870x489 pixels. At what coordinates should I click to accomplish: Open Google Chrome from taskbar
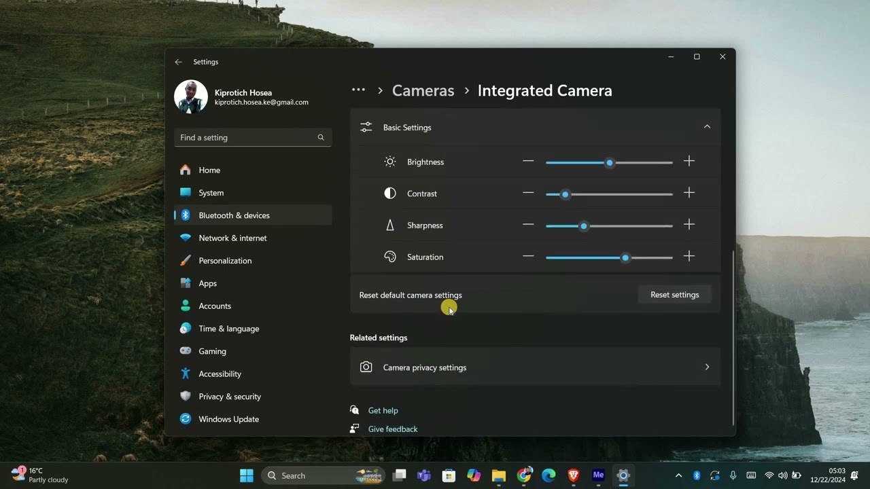[x=524, y=475]
